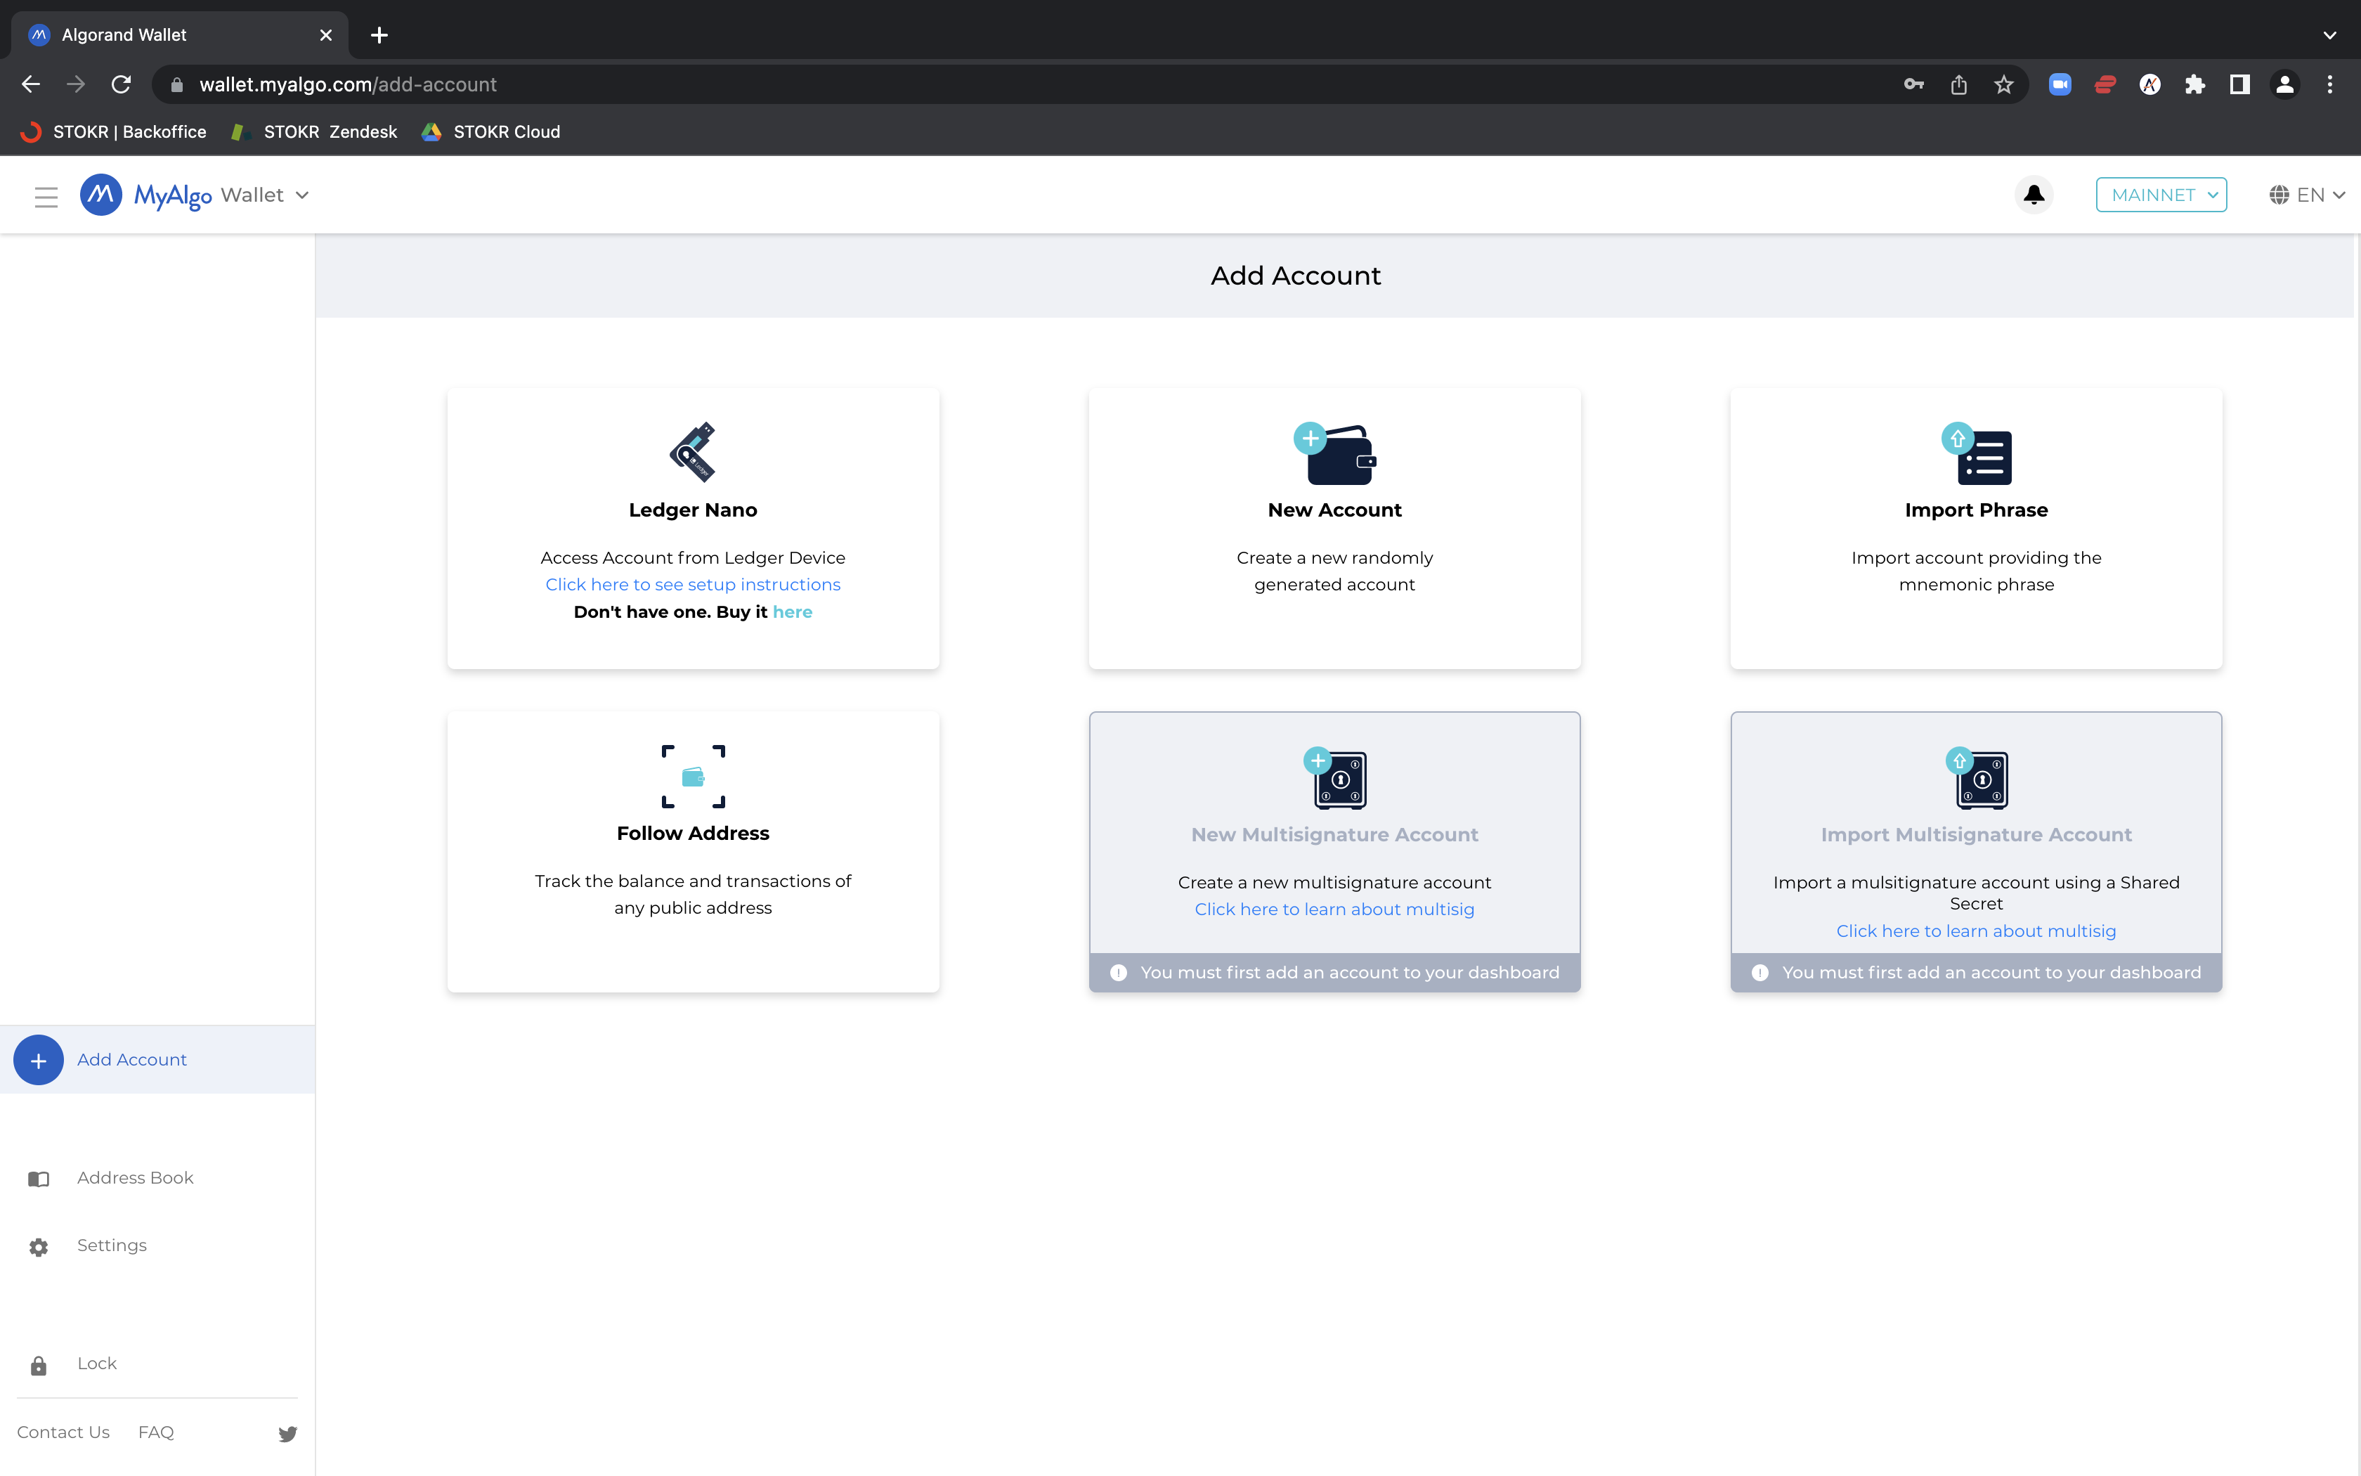Click the New Multisignature Account title
Screen dimensions: 2361x1476
[x=1334, y=836]
